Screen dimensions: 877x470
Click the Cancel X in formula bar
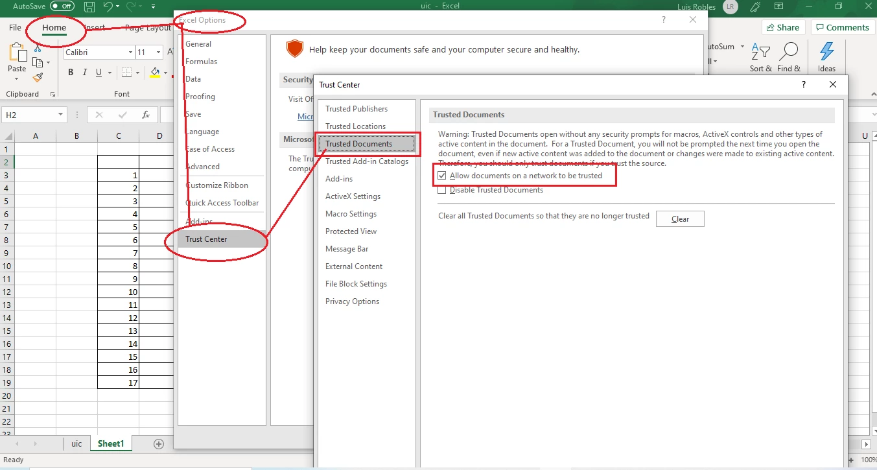tap(99, 115)
